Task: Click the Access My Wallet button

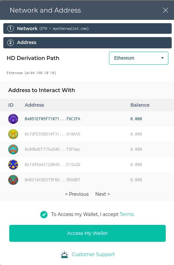Action: coord(87,233)
